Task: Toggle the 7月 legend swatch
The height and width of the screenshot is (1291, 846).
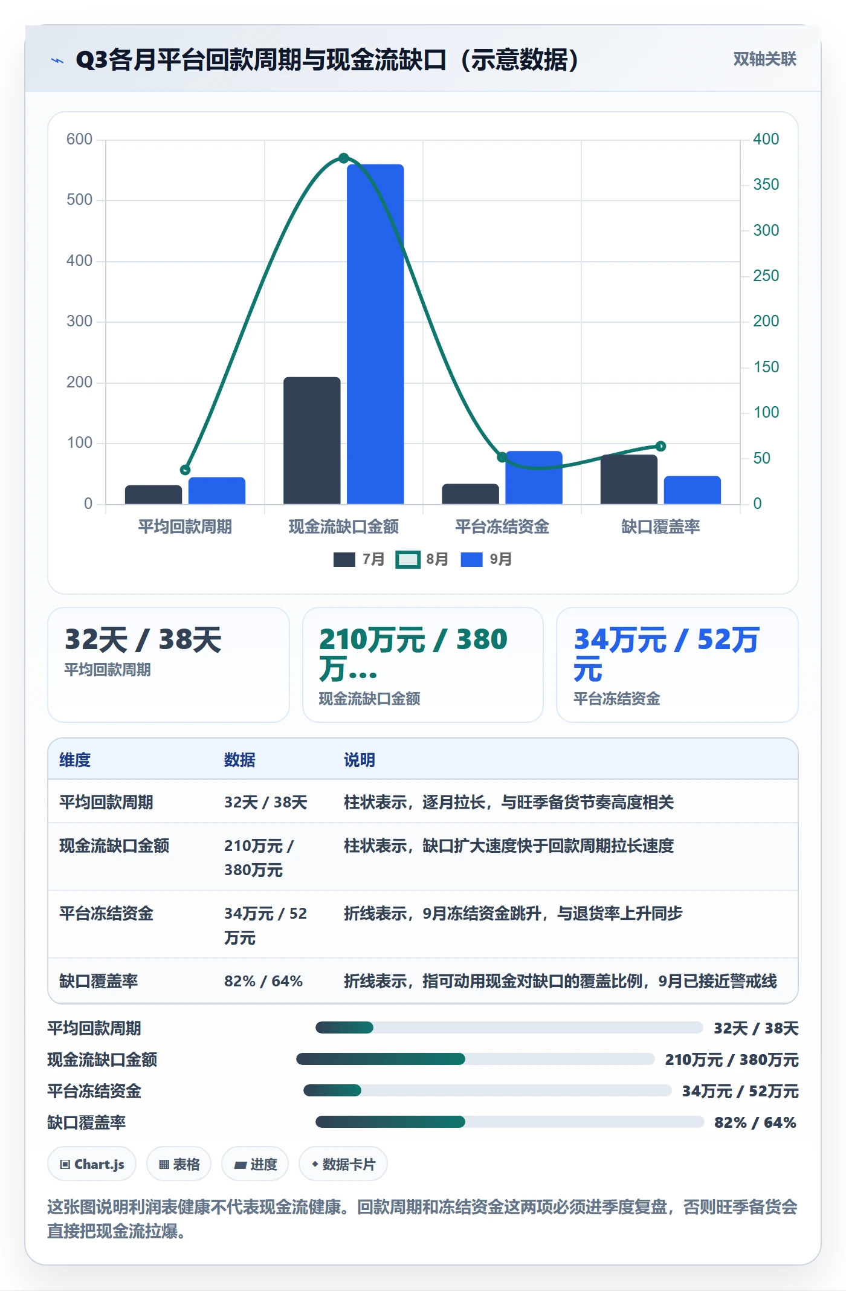Action: (x=344, y=560)
